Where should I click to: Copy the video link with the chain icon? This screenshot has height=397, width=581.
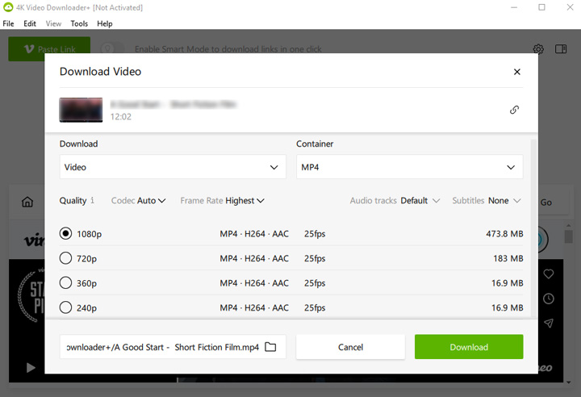click(x=514, y=110)
